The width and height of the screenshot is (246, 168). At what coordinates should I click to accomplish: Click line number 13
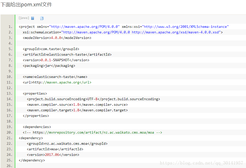tap(9, 94)
